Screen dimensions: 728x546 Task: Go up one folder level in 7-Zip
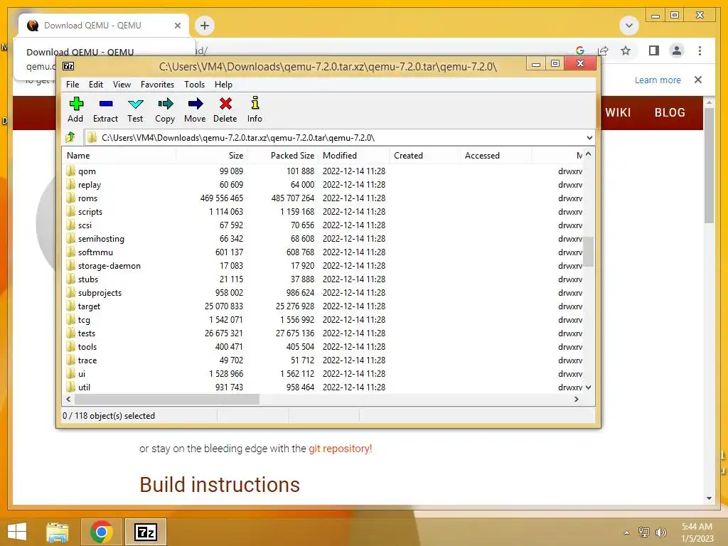(70, 137)
